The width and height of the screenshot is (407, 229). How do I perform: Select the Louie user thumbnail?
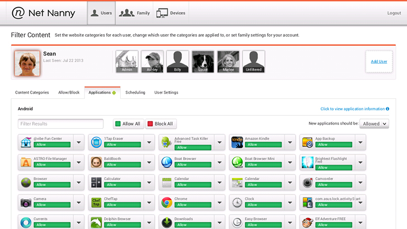pyautogui.click(x=203, y=62)
